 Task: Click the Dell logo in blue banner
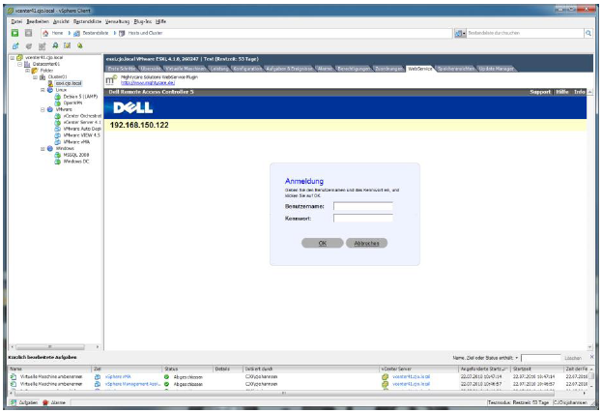pyautogui.click(x=132, y=108)
